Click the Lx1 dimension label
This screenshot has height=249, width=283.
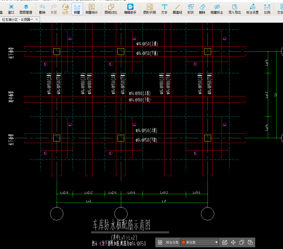(x=164, y=201)
